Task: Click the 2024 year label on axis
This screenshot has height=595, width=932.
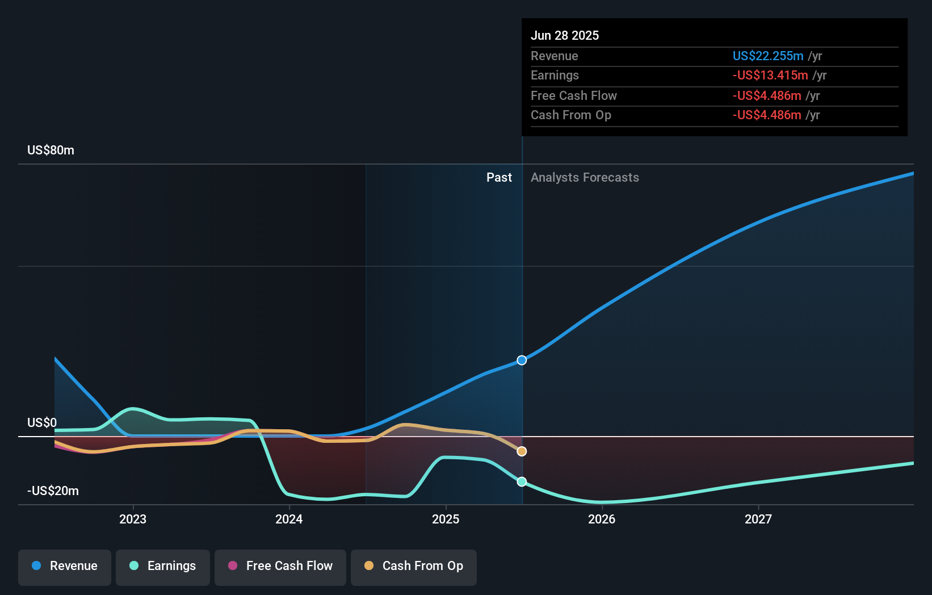Action: point(289,518)
